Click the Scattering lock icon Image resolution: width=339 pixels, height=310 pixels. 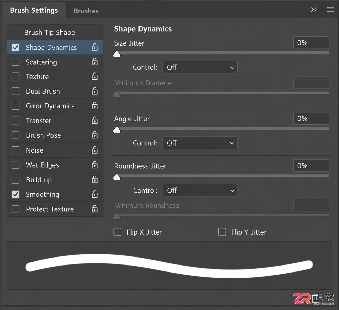pos(95,62)
